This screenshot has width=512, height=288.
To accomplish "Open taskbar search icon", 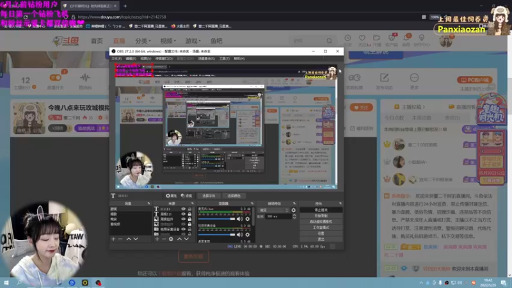I will click(19, 283).
